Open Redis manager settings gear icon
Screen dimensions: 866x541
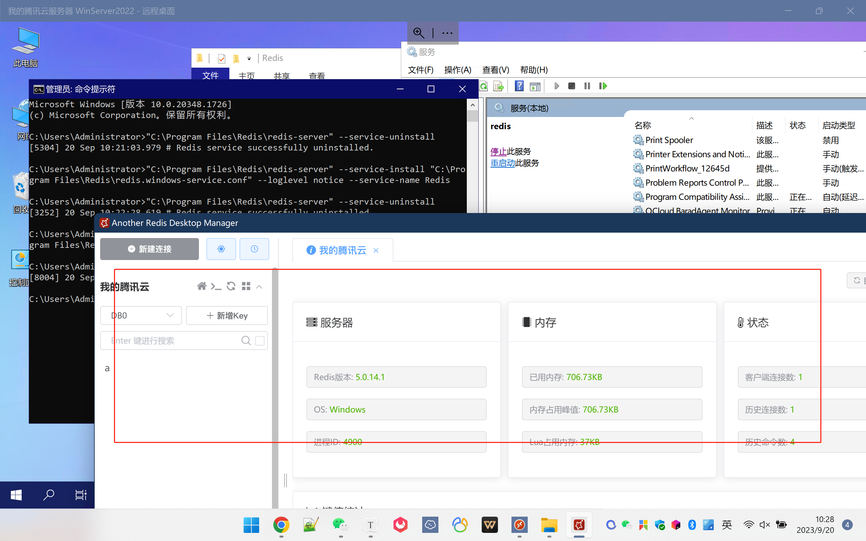click(x=221, y=249)
